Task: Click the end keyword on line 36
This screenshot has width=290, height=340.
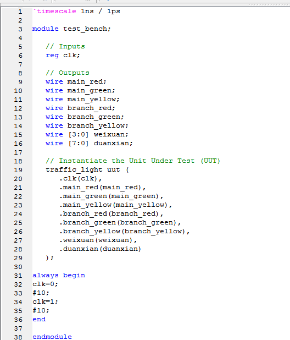Action: pyautogui.click(x=39, y=320)
